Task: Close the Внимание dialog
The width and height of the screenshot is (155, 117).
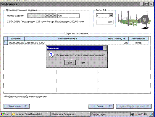Action: tap(105, 48)
